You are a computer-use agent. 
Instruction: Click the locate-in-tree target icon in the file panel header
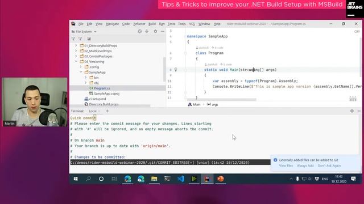coord(139,32)
